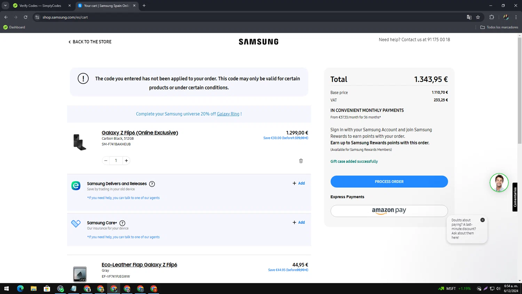Delete Galaxy Z Flip6 with trash icon
The height and width of the screenshot is (294, 522).
click(x=301, y=161)
